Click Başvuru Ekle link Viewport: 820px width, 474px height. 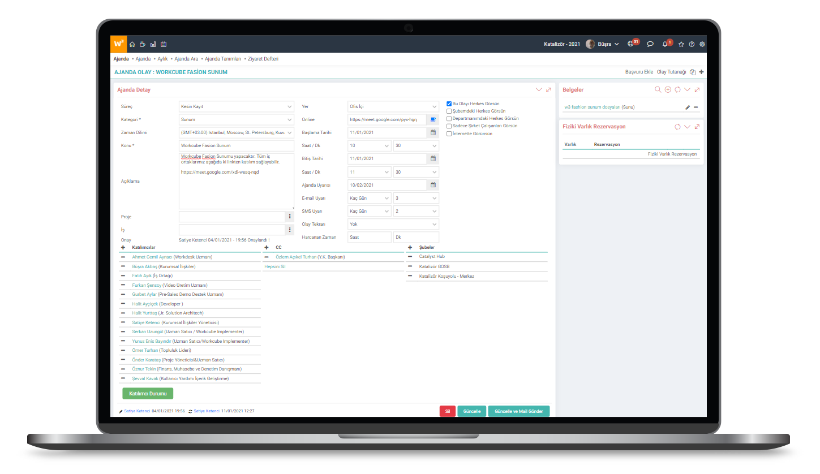pos(639,72)
